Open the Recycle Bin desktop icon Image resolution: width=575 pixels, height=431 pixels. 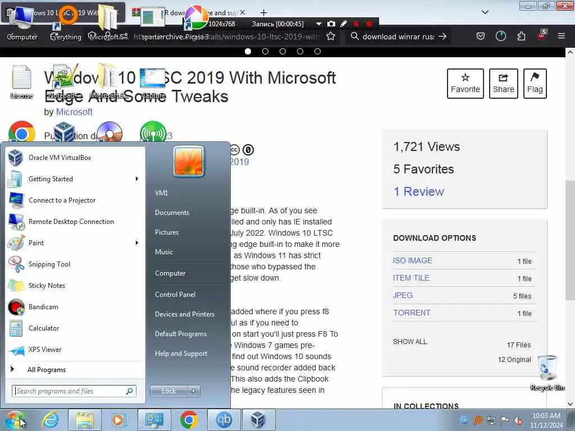[547, 373]
